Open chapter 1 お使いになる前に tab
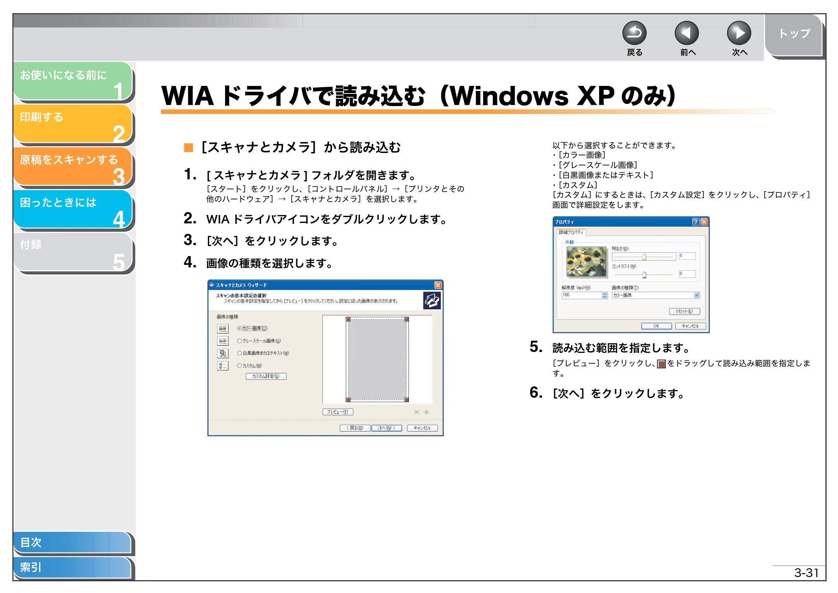Viewport: 838px width, 593px height. pos(73,81)
